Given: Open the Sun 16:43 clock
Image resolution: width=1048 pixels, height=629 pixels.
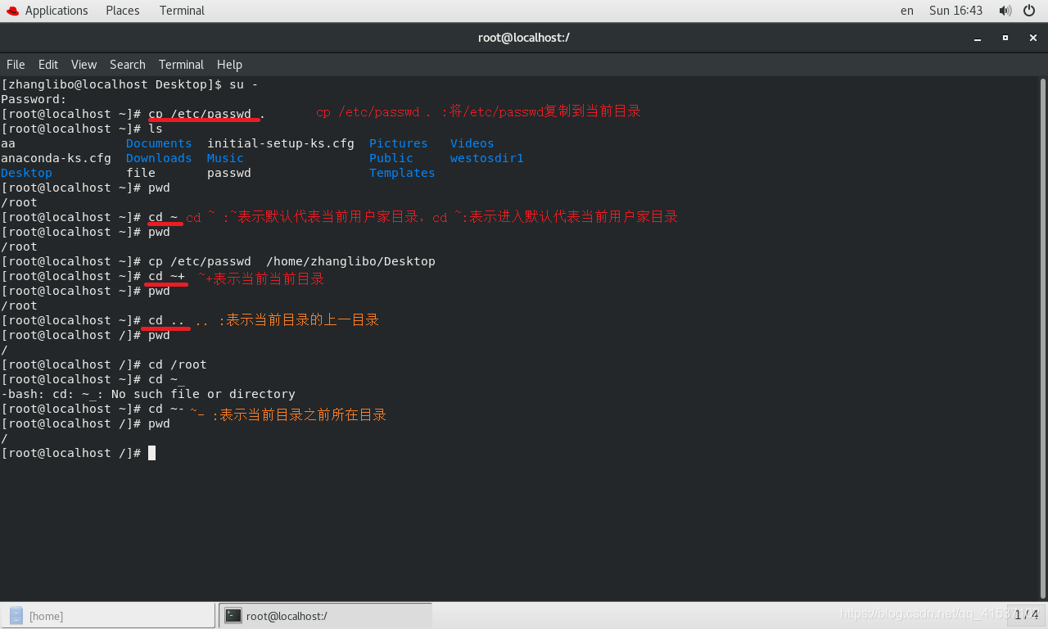Looking at the screenshot, I should (x=955, y=11).
